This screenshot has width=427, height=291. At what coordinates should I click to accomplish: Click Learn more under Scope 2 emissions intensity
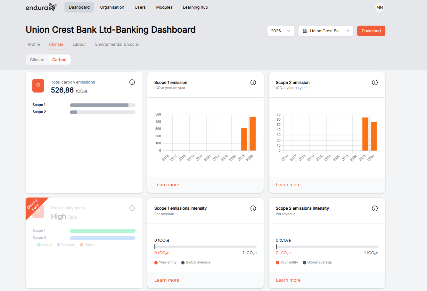tap(288, 280)
